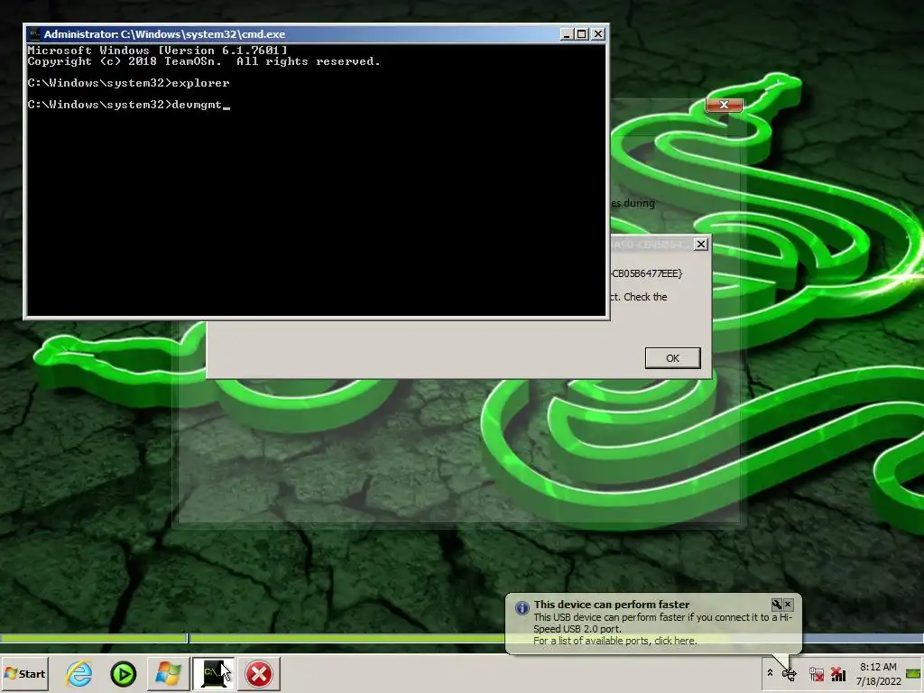Click the USB device tray icon
Image resolution: width=924 pixels, height=693 pixels.
(x=789, y=673)
